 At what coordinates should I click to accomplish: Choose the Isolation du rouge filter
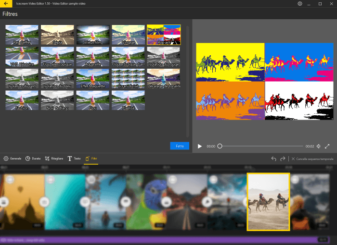pos(164,57)
